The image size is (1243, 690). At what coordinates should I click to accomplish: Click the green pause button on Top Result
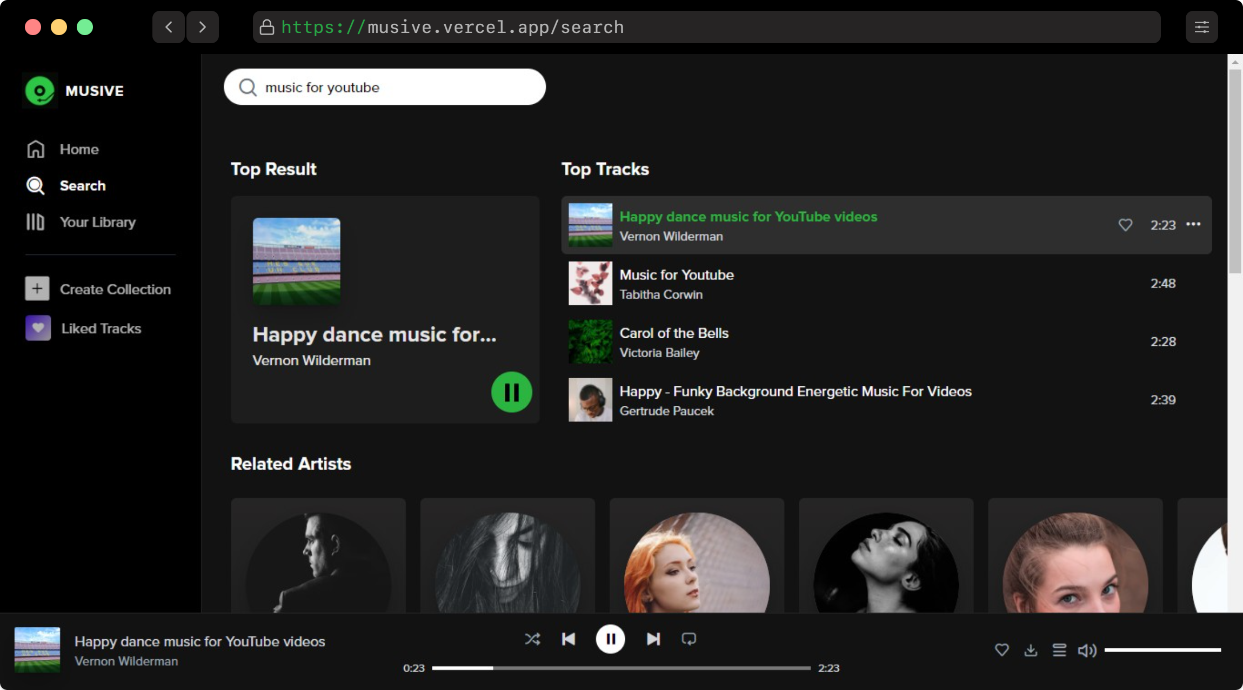(511, 392)
